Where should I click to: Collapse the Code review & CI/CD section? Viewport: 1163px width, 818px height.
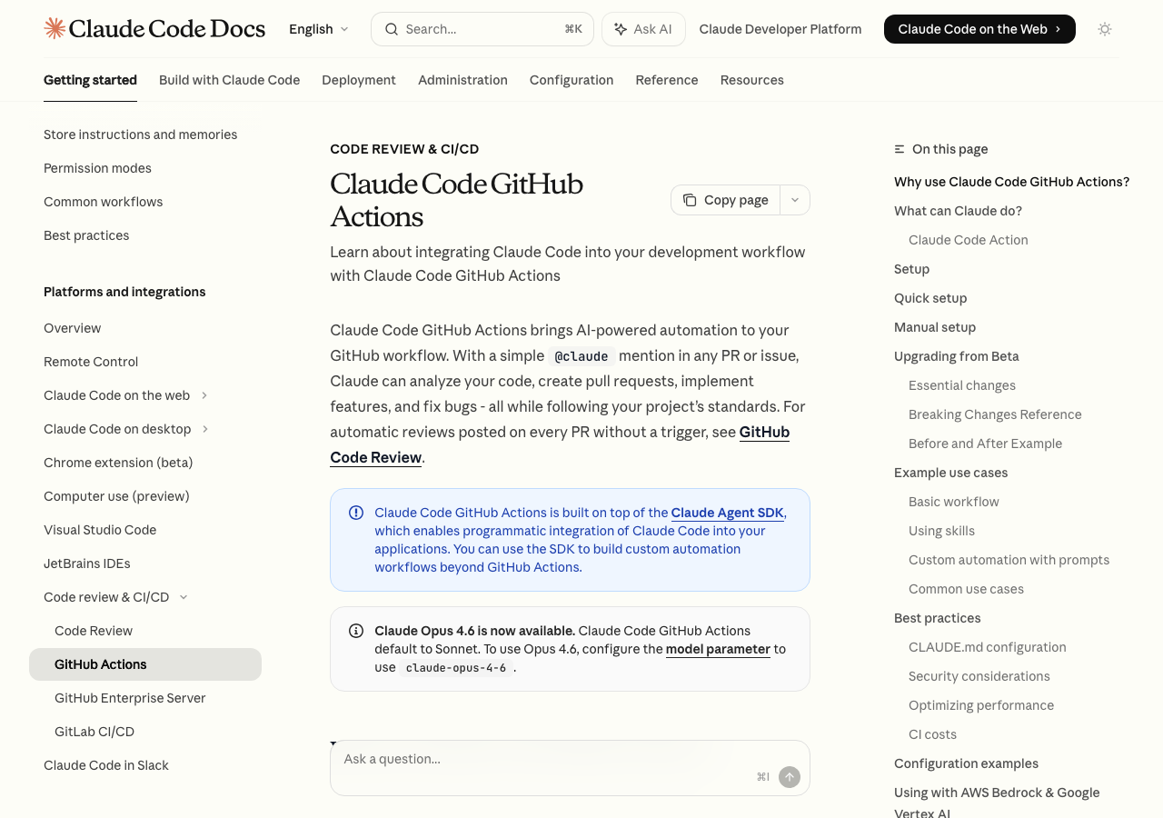tap(184, 597)
